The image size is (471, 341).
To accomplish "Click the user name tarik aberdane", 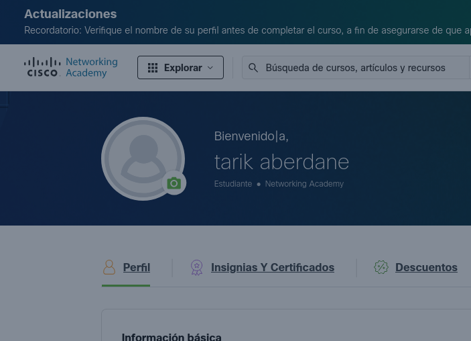I will (281, 162).
